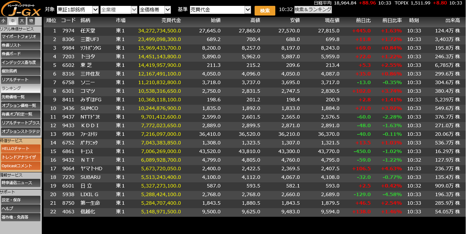Click stock name ヤマトHD
Image resolution: width=466 pixels, height=234 pixels.
[91, 169]
